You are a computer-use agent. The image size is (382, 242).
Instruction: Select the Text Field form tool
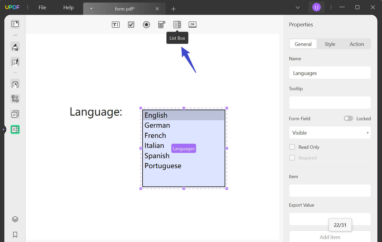click(115, 24)
